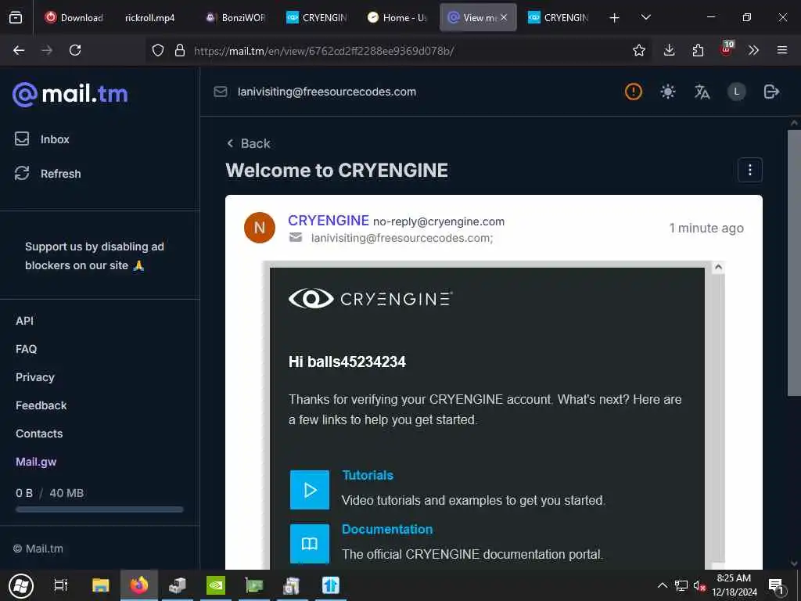Copy address lanivisiting@freesourcecodes.com
The image size is (801, 601).
click(326, 92)
